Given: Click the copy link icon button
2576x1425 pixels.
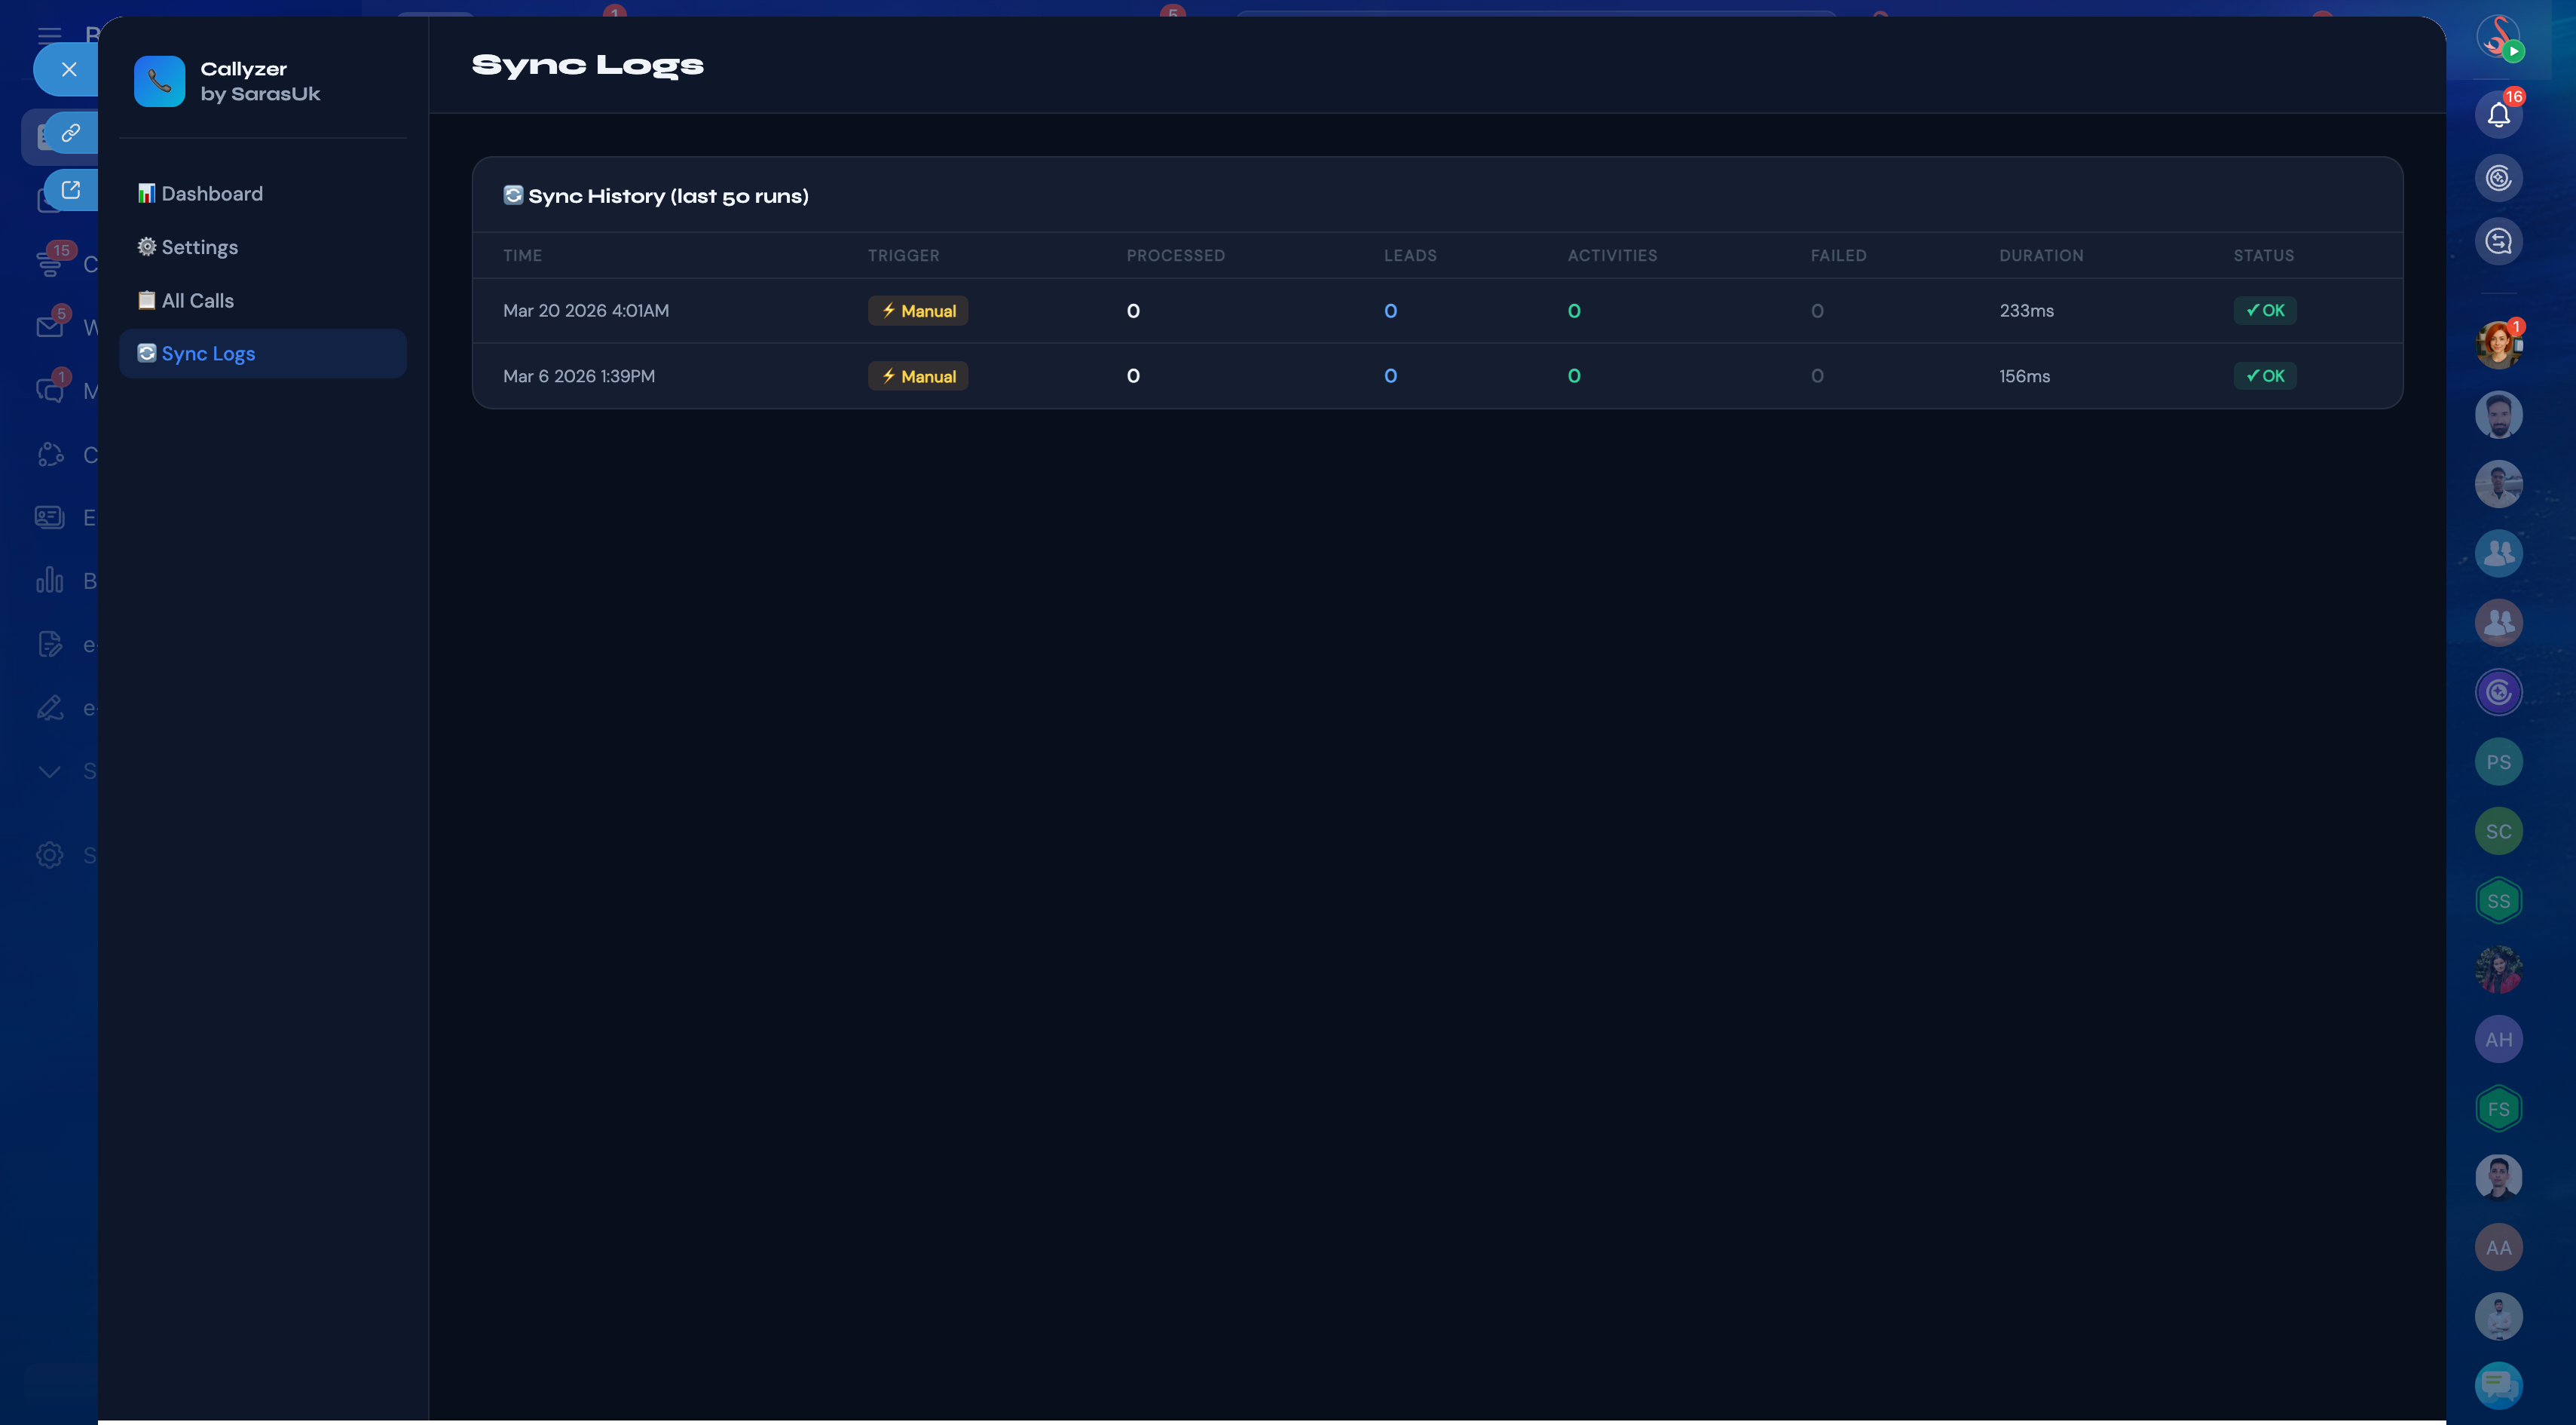Looking at the screenshot, I should tap(70, 133).
